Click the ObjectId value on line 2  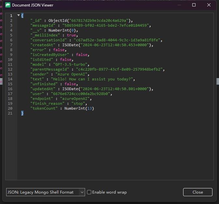tap(90, 20)
